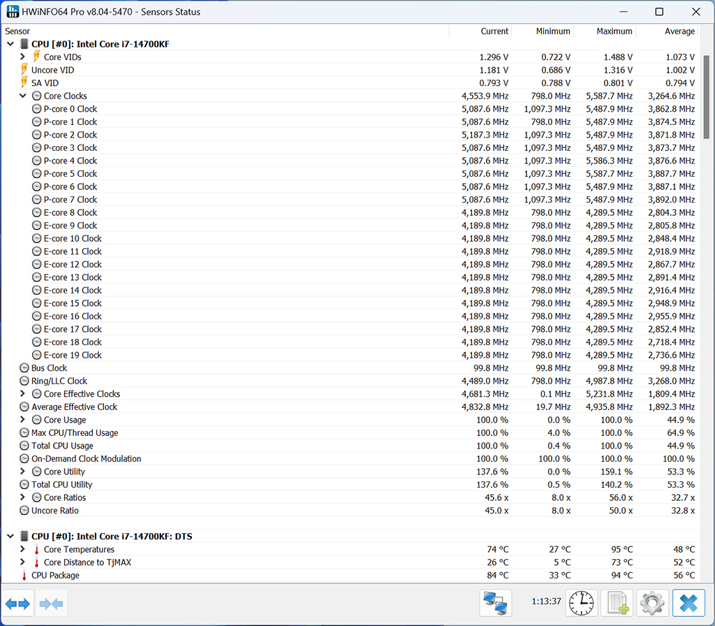The width and height of the screenshot is (715, 626).
Task: Click the Core Temperatures thermometer icon
Action: (37, 549)
